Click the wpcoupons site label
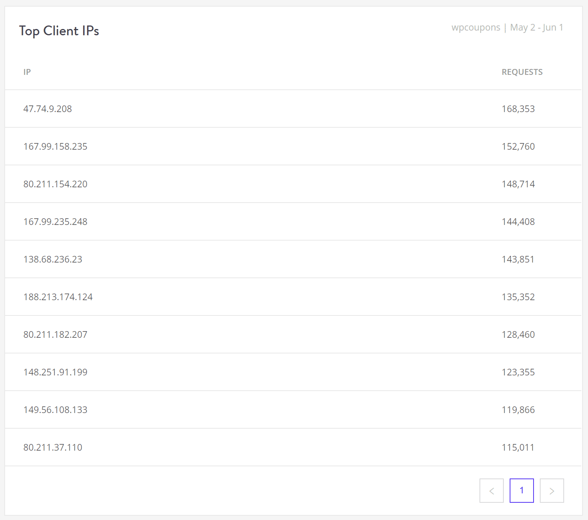Image resolution: width=588 pixels, height=520 pixels. pos(476,27)
